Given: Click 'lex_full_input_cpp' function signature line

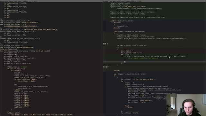Looking at the screenshot, I should pyautogui.click(x=25, y=51).
